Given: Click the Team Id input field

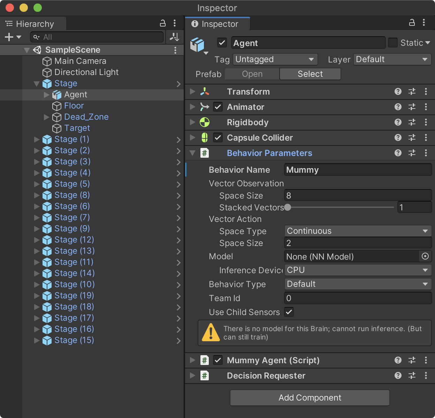Looking at the screenshot, I should click(x=358, y=298).
